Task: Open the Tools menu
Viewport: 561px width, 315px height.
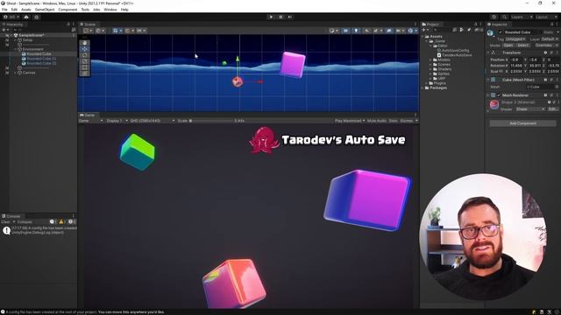Action: click(85, 10)
